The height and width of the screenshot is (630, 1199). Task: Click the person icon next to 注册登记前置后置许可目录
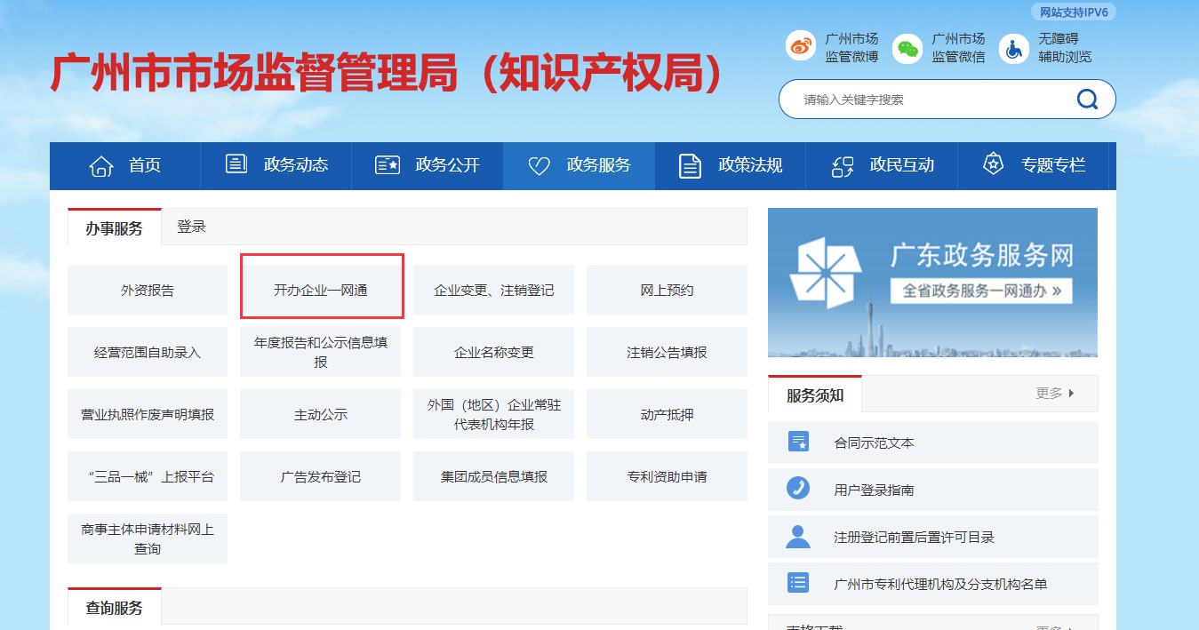798,536
